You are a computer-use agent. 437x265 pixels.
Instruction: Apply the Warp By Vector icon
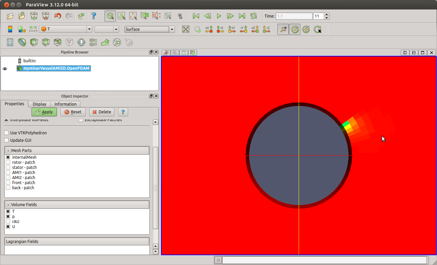point(105,42)
